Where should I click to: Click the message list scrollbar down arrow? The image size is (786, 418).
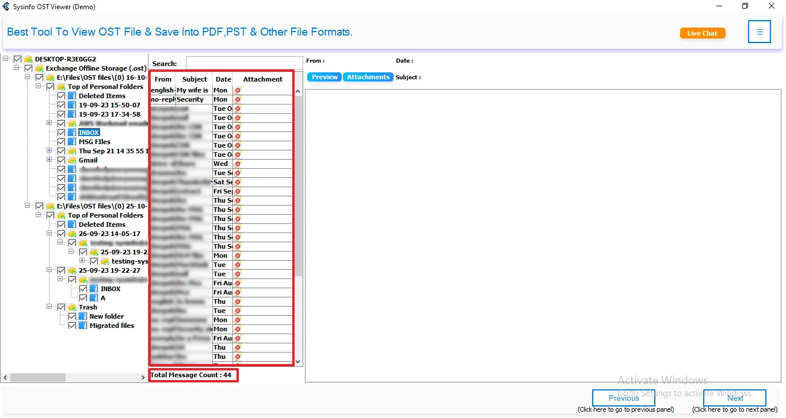[x=298, y=362]
